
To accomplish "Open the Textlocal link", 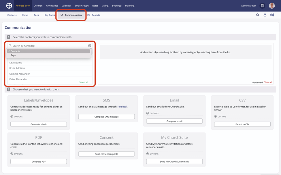I will [x=122, y=107].
